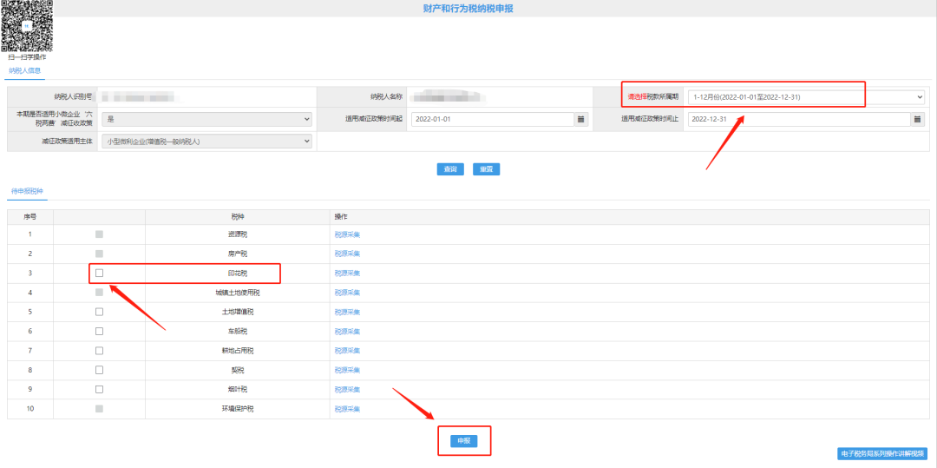Expand the 减征政策适用主体 dropdown
This screenshot has height=468, width=937.
(206, 141)
